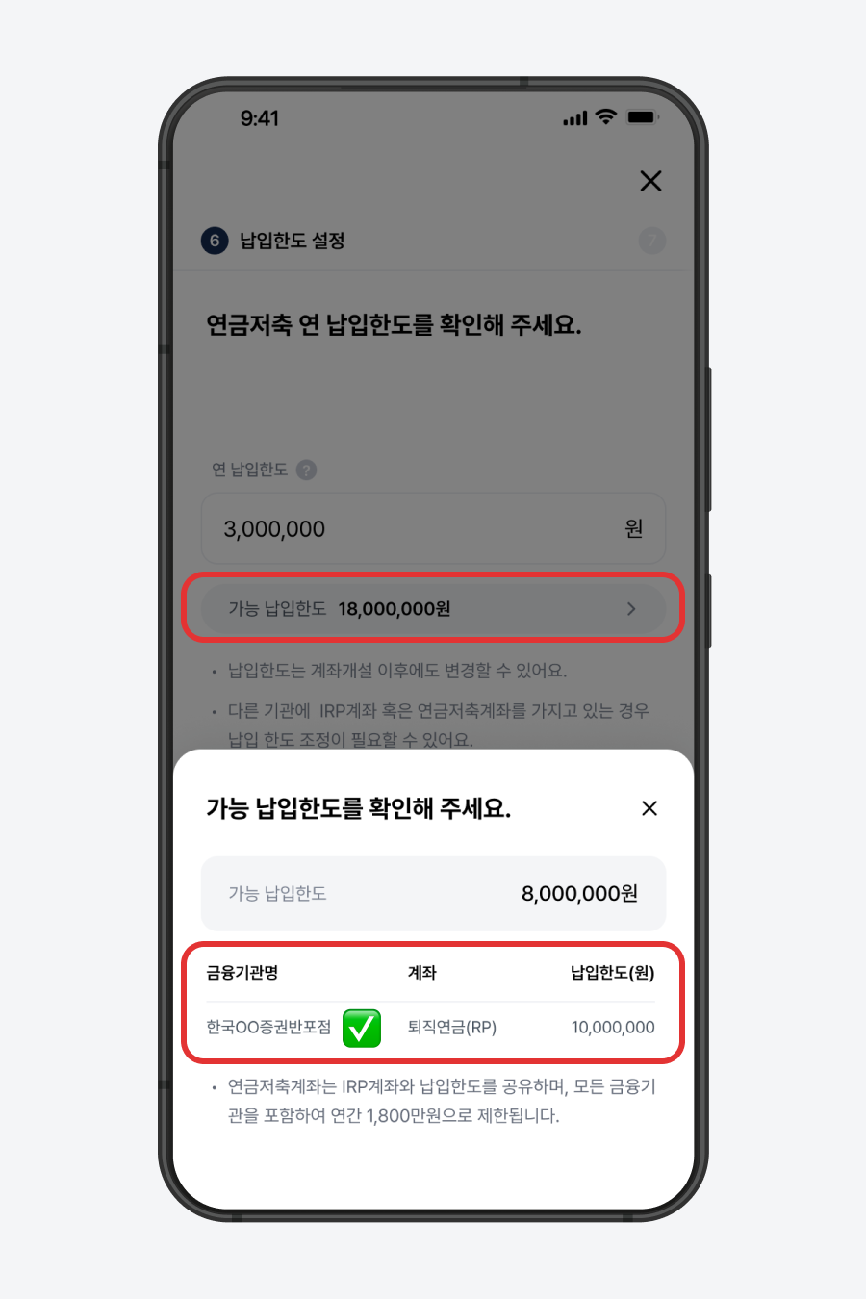Tap the 납입한도(원) column header

[613, 973]
